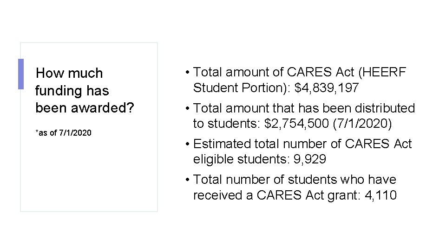The height and width of the screenshot is (250, 446).
Task: Click the text "Estimated total number of CARES Act"
Action: click(302, 144)
